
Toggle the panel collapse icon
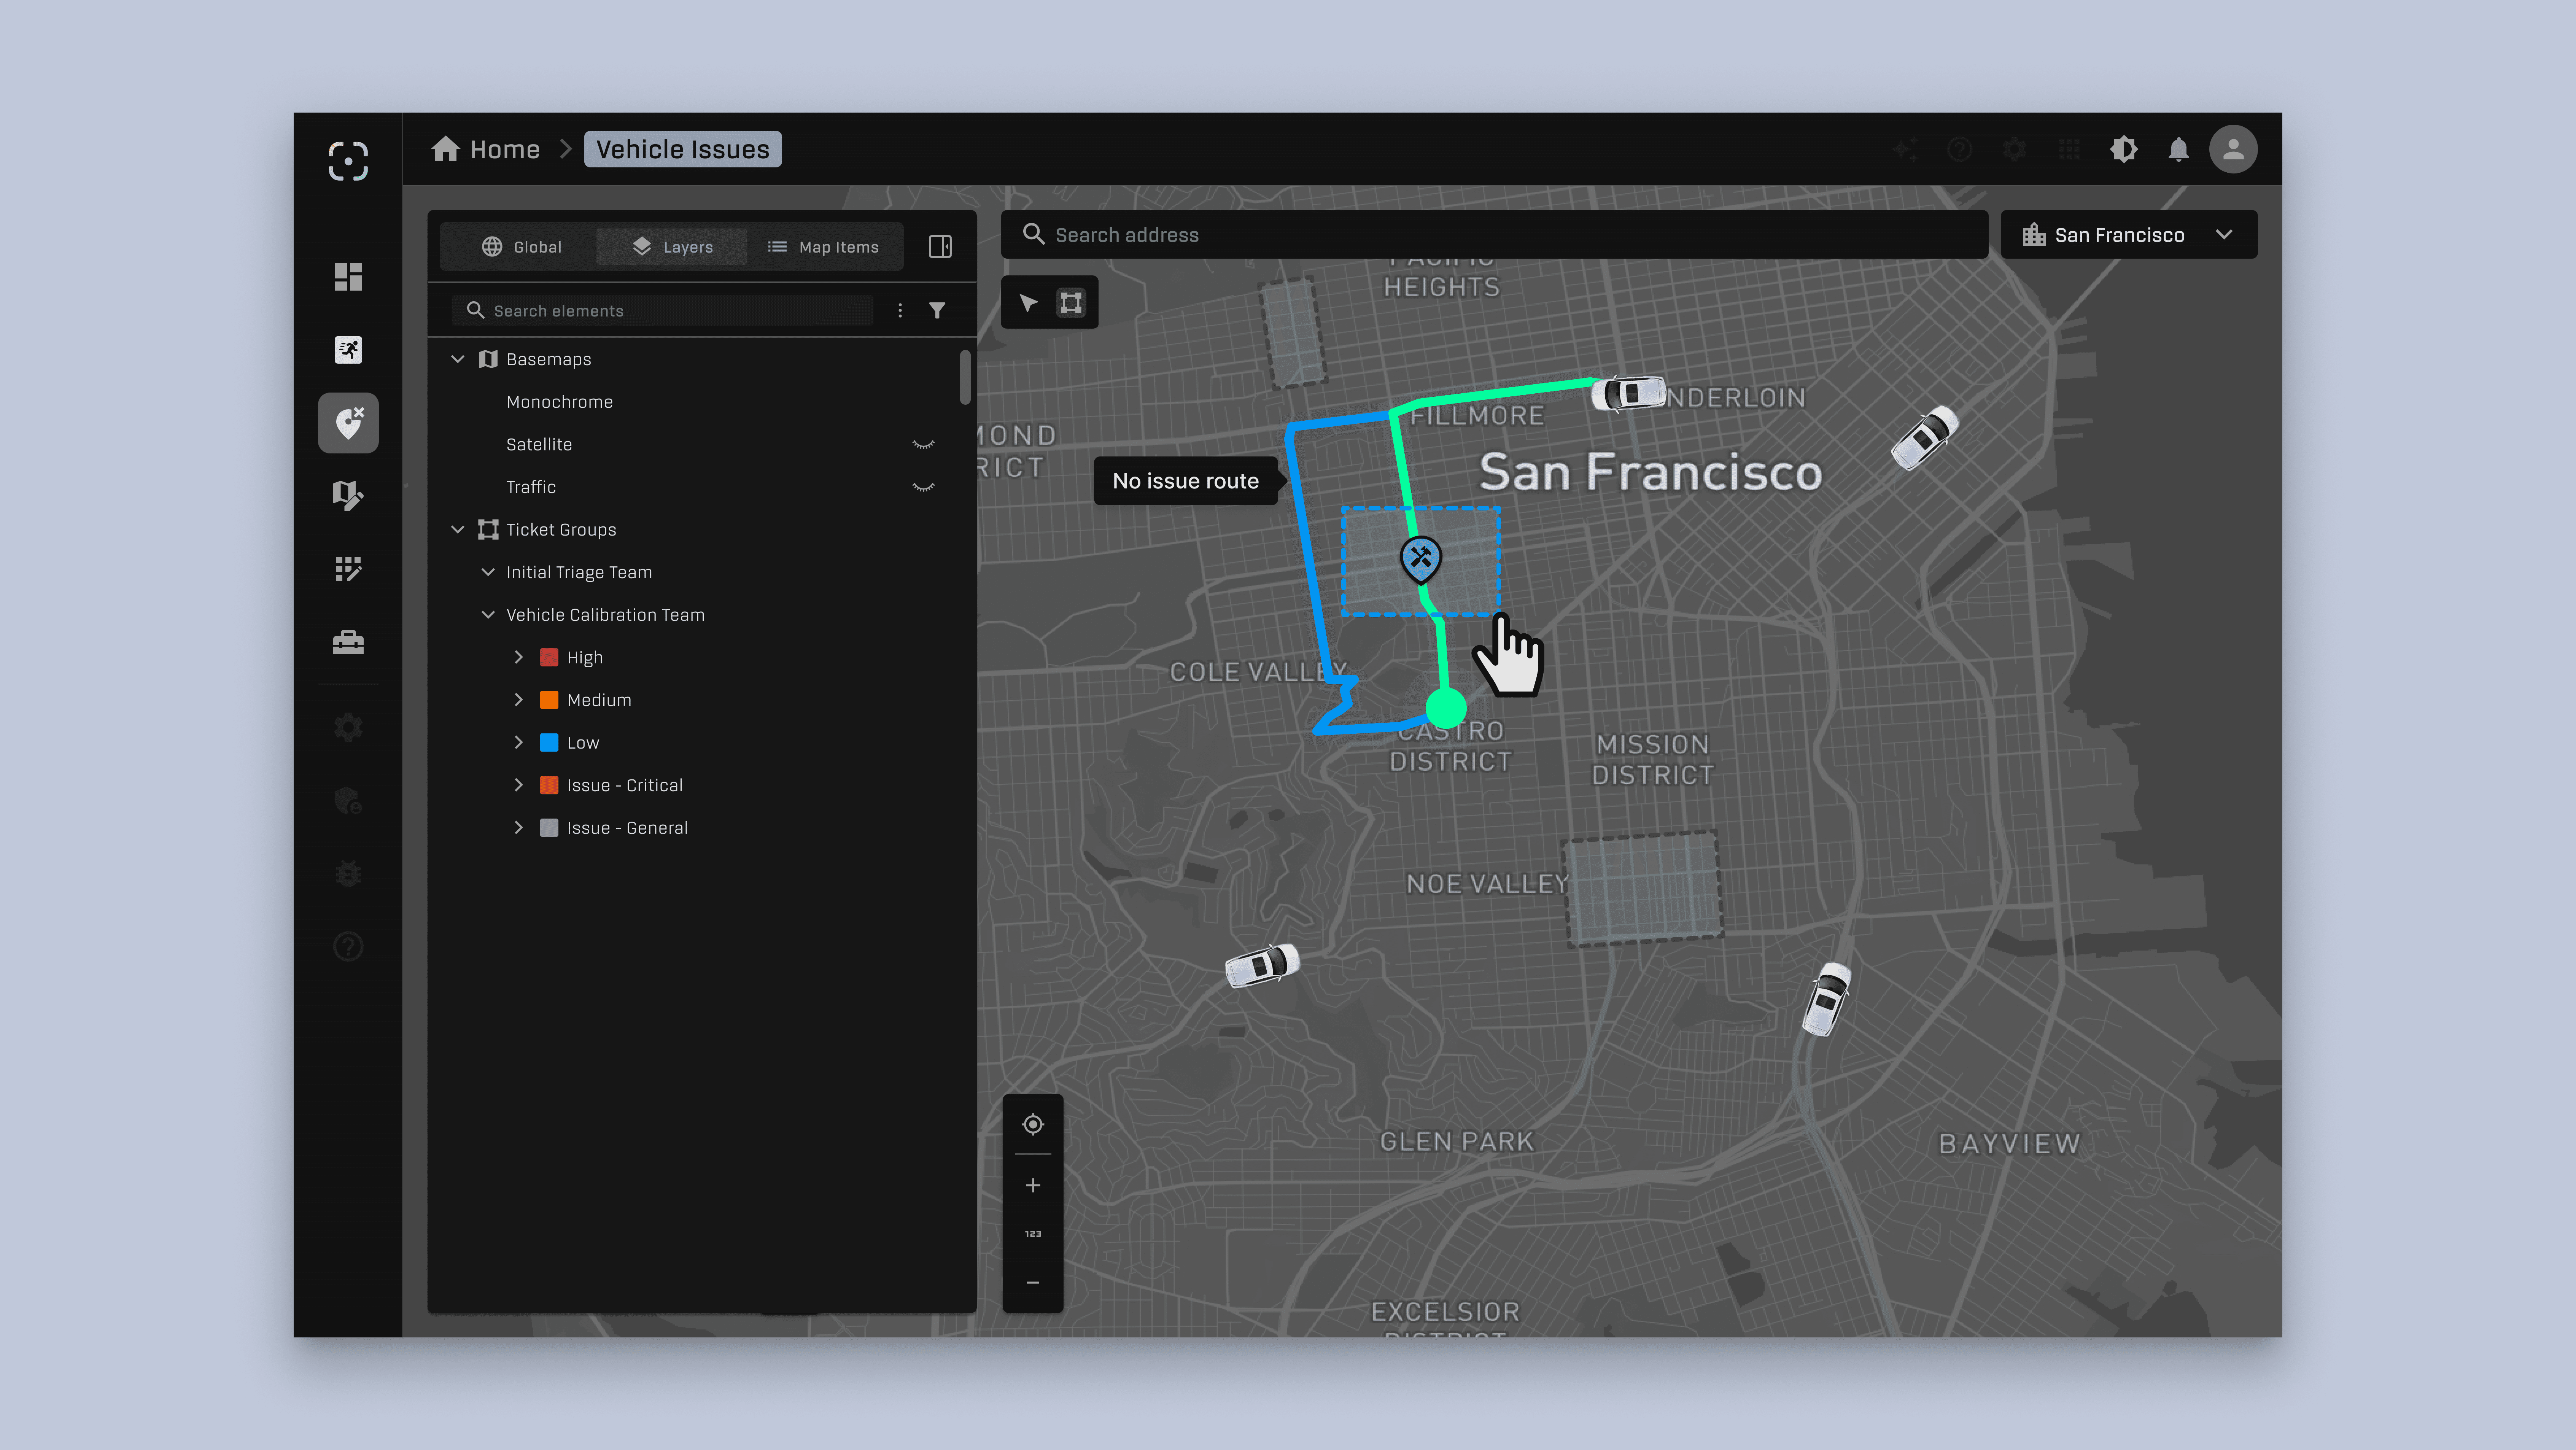(940, 246)
